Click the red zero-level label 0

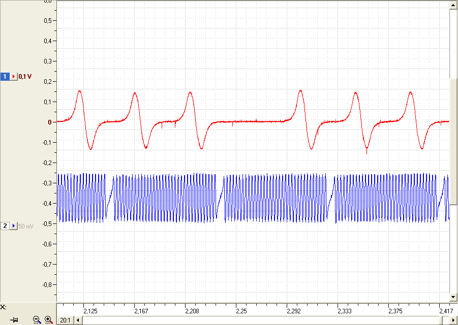[50, 122]
